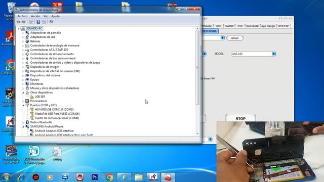Screen dimensions: 324x182
Task: Select Puerto de comunicaciones (COM8) entry
Action: click(x=57, y=118)
